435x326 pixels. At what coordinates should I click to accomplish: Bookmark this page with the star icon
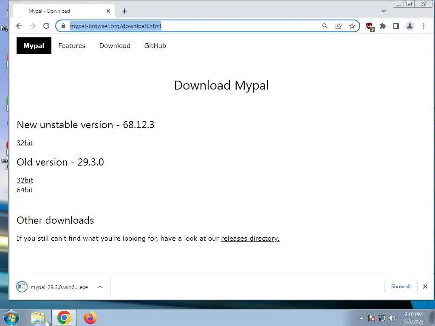(x=352, y=26)
